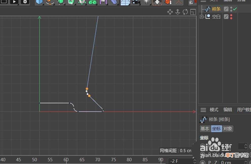Click frame 50 on the timeline ruler
251x164 pixels.
(34, 159)
